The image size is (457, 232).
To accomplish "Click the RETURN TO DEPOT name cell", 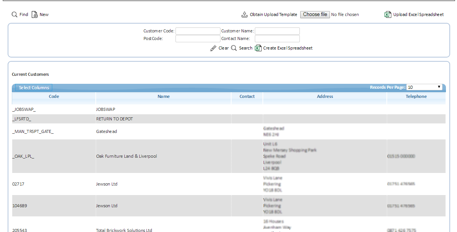I will click(114, 119).
